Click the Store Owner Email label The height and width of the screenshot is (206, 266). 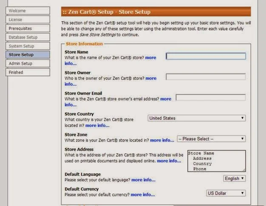[83, 93]
